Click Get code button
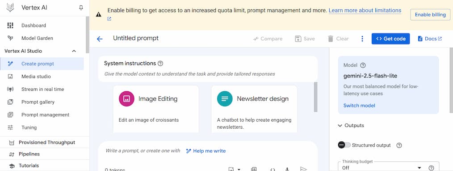453x171 pixels. (x=390, y=39)
